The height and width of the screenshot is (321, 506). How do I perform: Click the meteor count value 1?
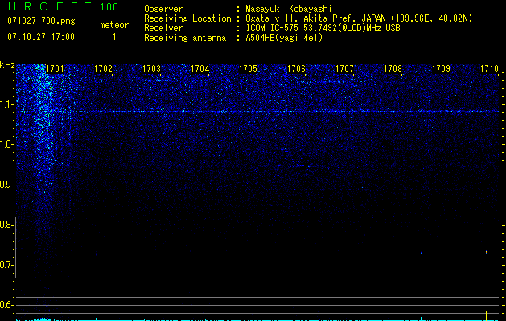coord(114,37)
